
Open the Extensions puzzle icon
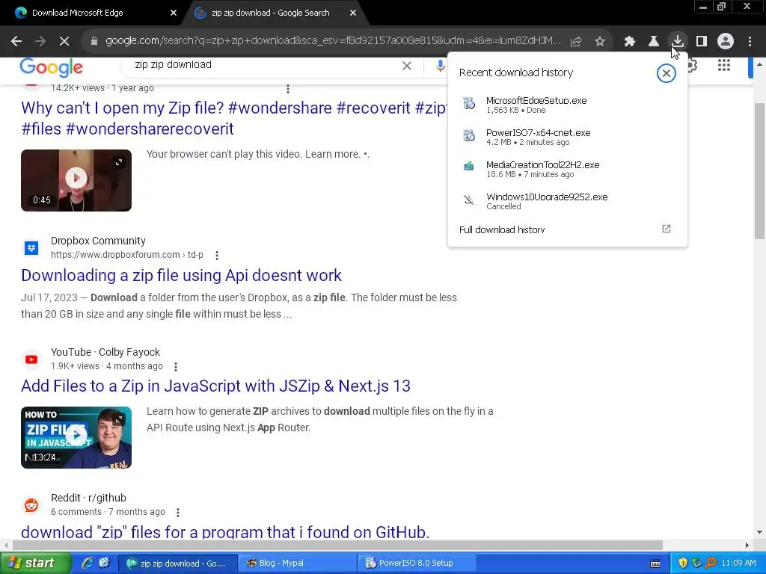pos(629,42)
